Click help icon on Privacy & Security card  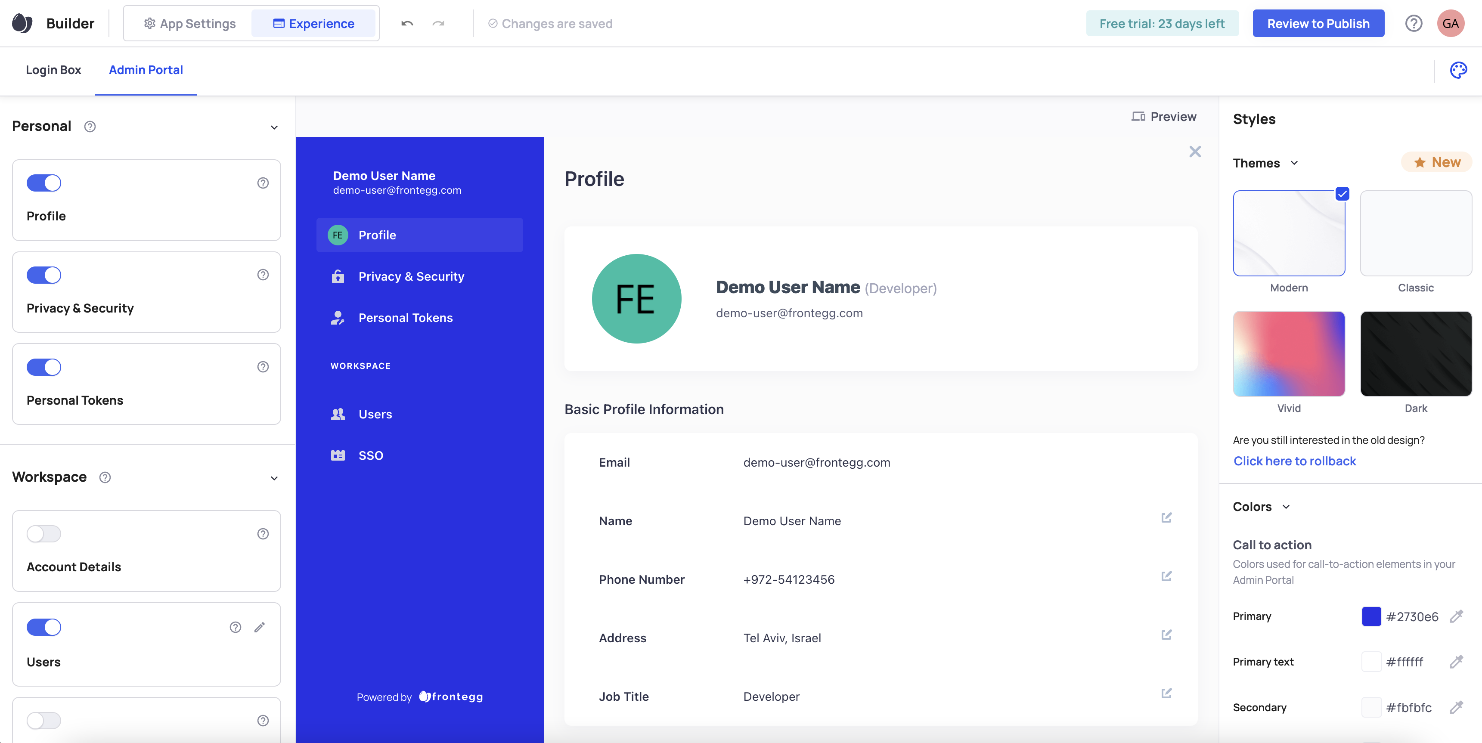[x=263, y=275]
